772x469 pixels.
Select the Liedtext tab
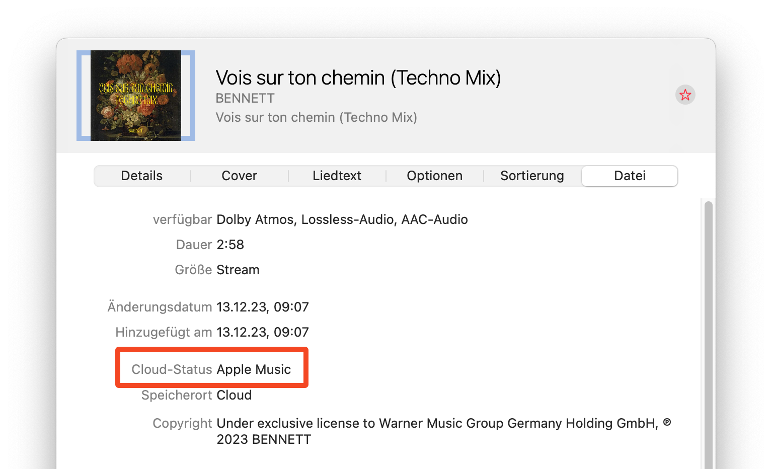(337, 176)
